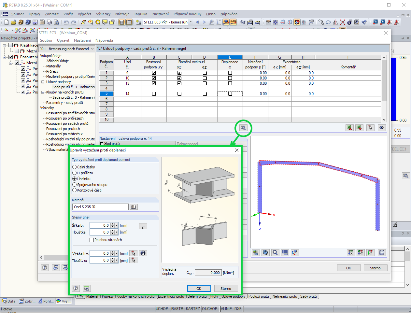Click Storno in STEEL EC3 window
The width and height of the screenshot is (411, 313).
point(375,268)
